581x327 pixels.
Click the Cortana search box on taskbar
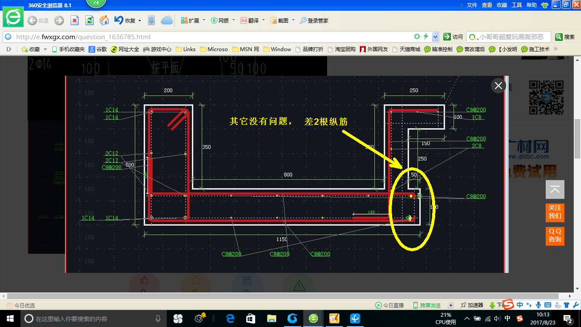94,318
